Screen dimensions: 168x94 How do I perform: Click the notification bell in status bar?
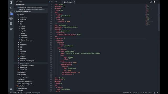tap(157, 93)
